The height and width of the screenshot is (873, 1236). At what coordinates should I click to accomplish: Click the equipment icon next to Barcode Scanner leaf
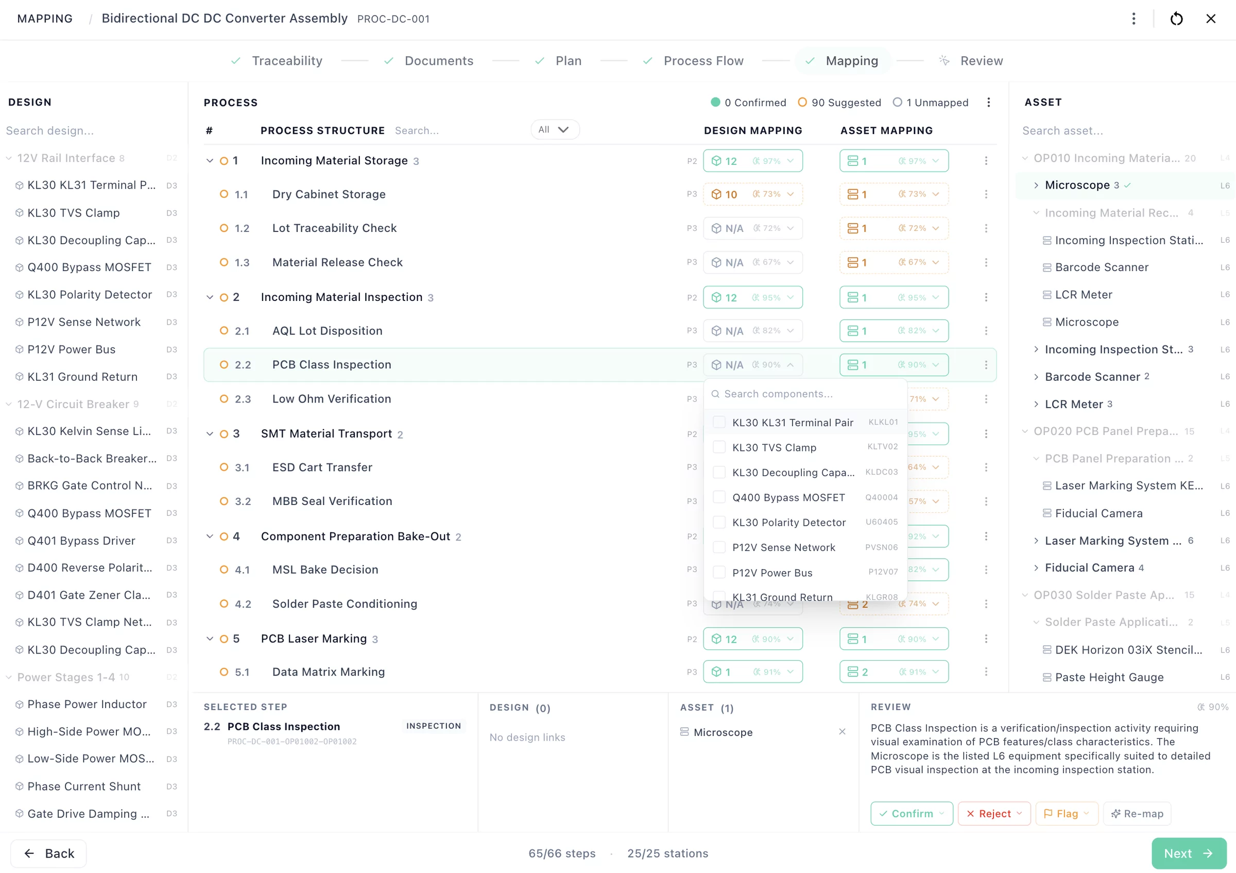click(x=1047, y=267)
